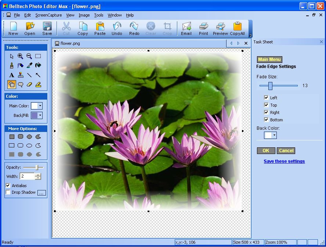Open the Edit menu
This screenshot has height=247, width=326.
coord(28,15)
